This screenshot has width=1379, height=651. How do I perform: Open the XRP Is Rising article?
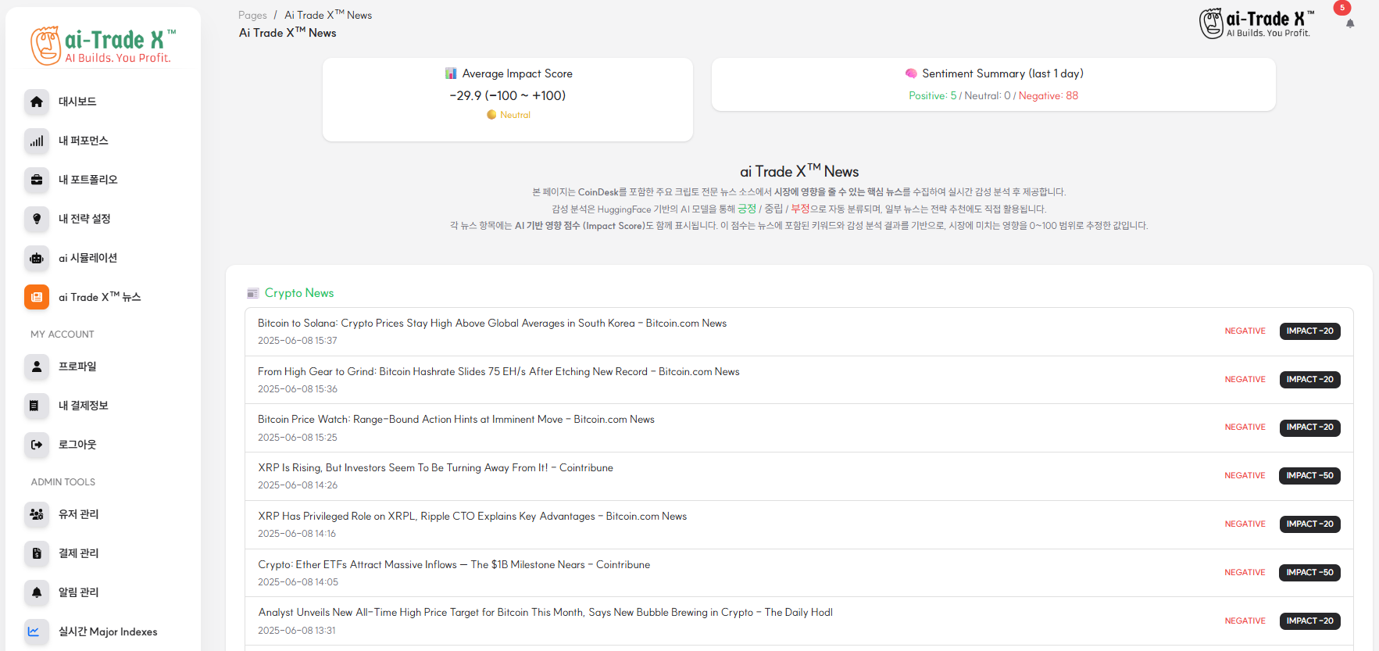[x=435, y=467]
